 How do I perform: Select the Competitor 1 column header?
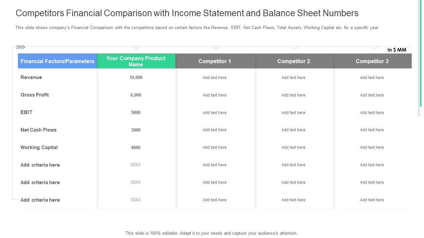click(x=215, y=61)
